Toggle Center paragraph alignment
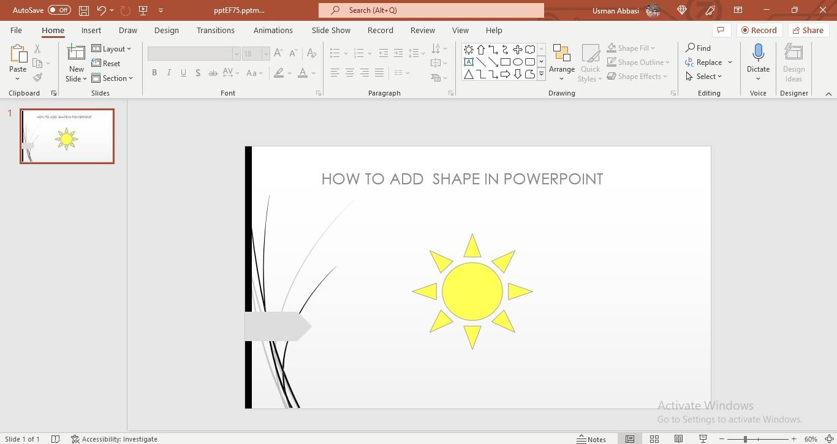 (349, 73)
